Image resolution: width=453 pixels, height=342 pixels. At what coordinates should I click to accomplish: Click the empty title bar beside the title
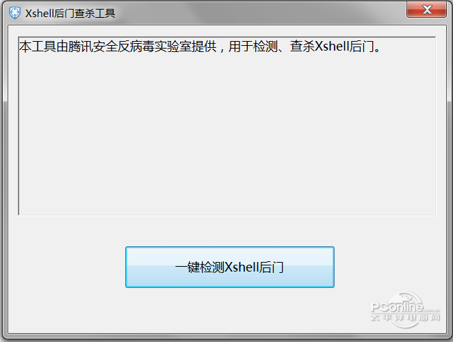[260, 13]
